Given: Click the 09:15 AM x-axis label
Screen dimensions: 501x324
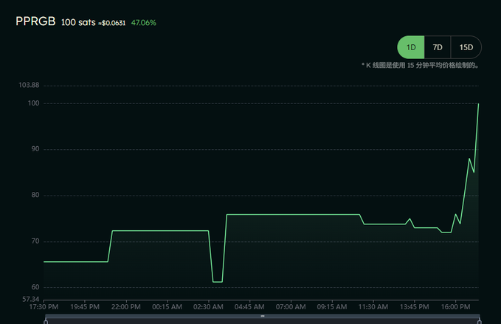Looking at the screenshot, I should coord(332,307).
